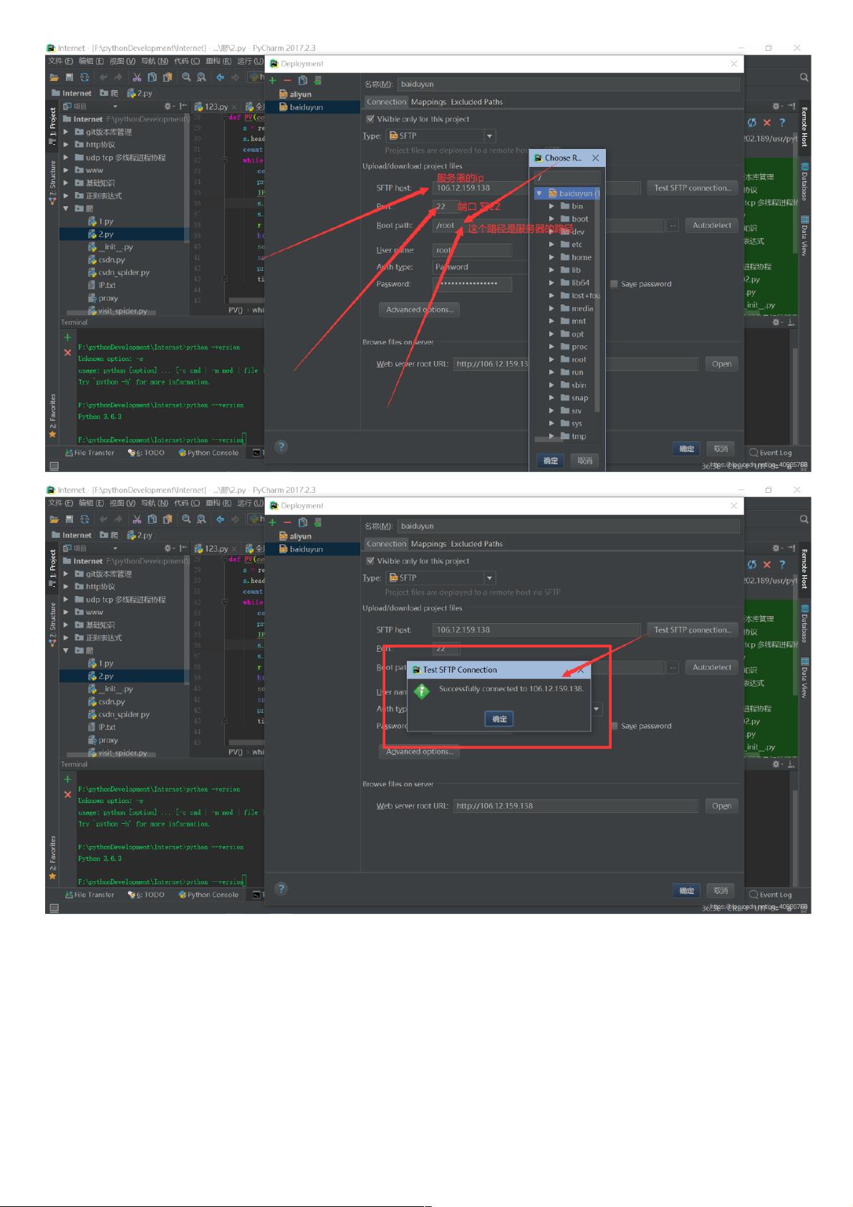
Task: Upper screenshot: remove server with red minus icon
Action: point(287,80)
